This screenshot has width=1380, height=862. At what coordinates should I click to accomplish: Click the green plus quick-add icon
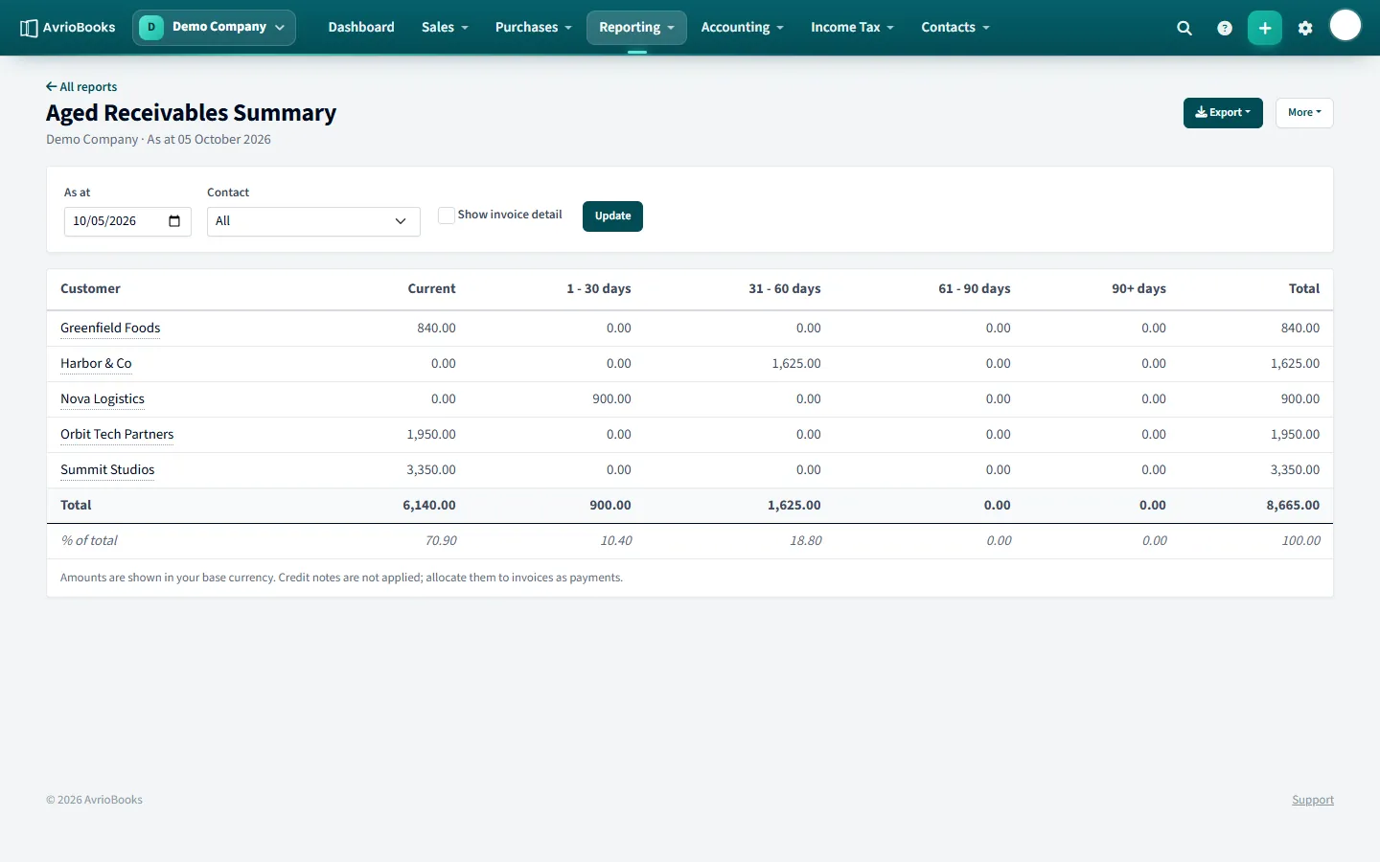pyautogui.click(x=1265, y=28)
